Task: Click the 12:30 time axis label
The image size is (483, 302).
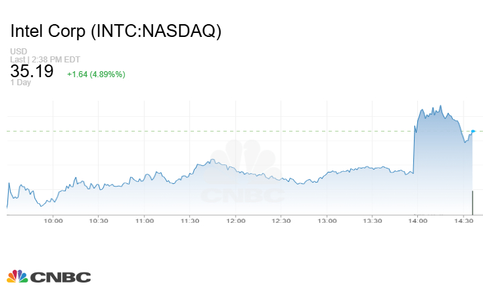Action: click(281, 220)
